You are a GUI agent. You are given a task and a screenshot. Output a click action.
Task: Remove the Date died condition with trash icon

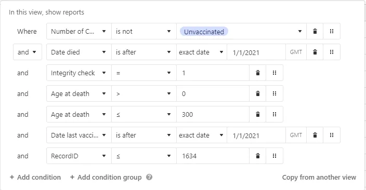[315, 52]
